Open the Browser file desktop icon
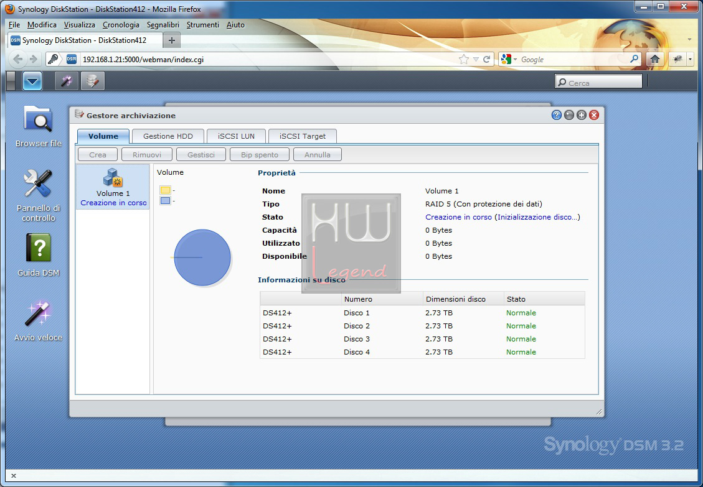Screen dimensions: 703x487 [38, 126]
